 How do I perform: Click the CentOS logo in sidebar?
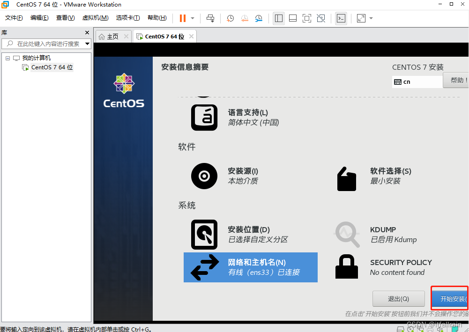tap(124, 90)
